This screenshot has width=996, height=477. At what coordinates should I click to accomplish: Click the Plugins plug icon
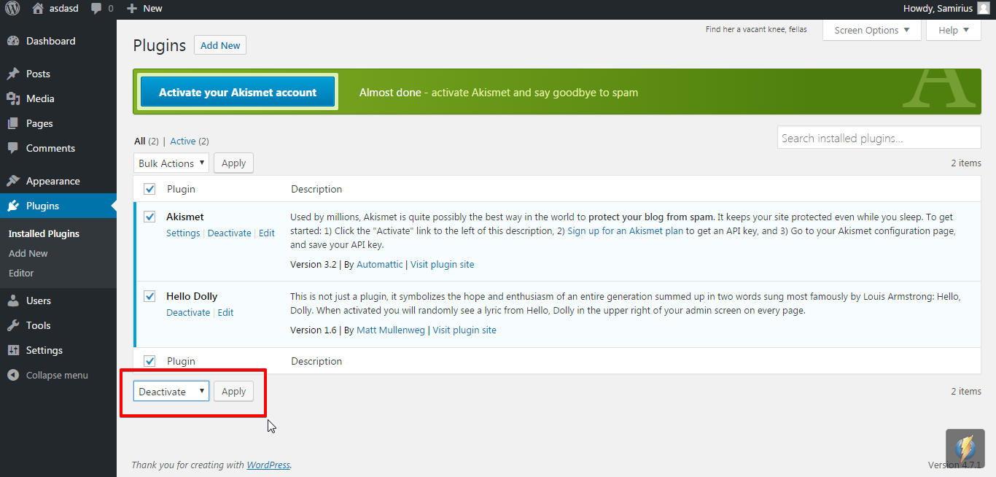pos(13,206)
